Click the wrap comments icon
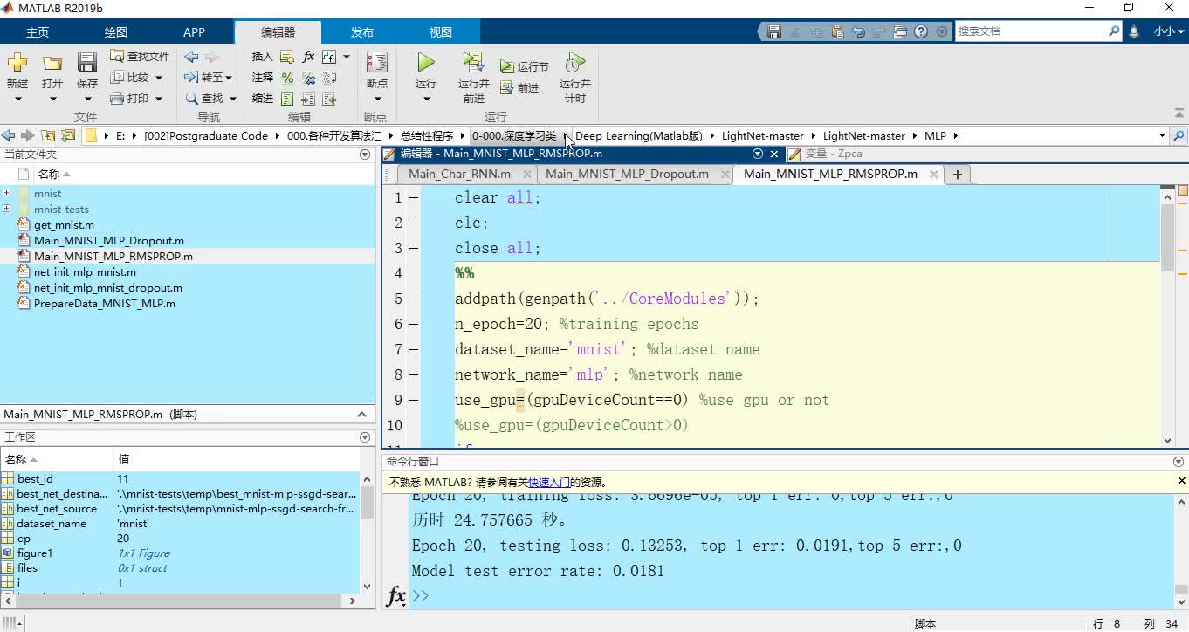Screen dimensions: 1189x632 329,78
